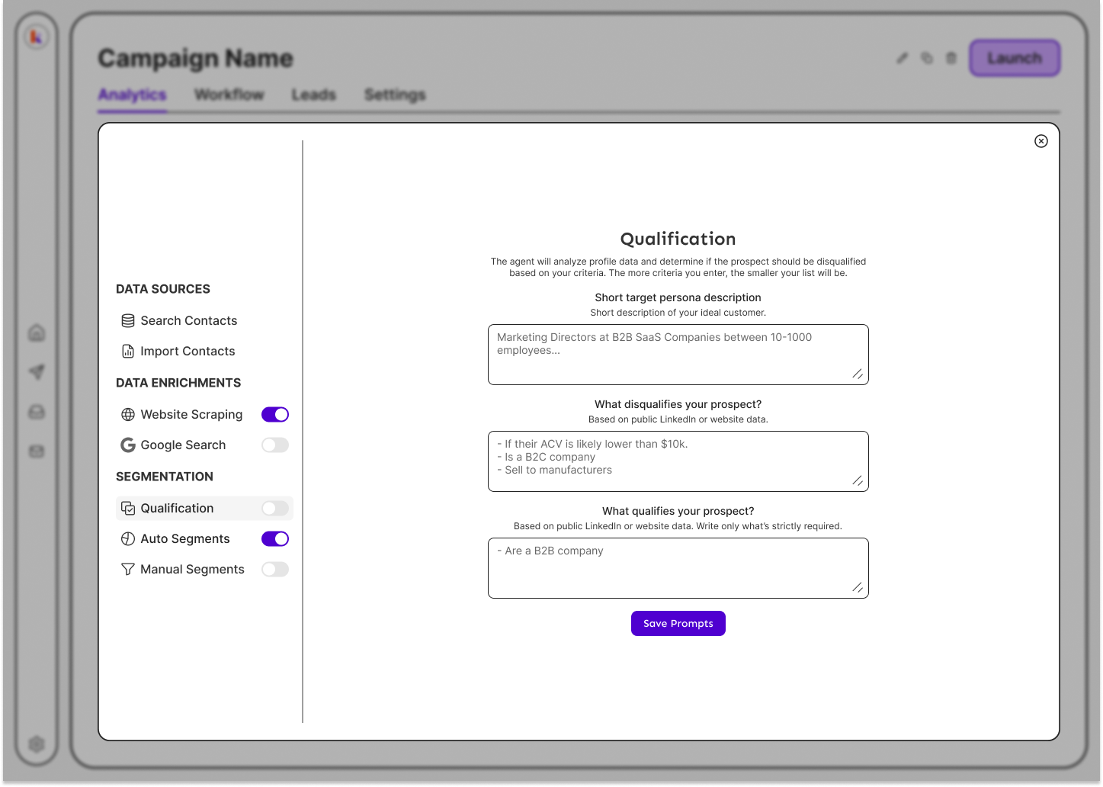This screenshot has width=1103, height=787.
Task: Switch to the Workflow tab
Action: [229, 95]
